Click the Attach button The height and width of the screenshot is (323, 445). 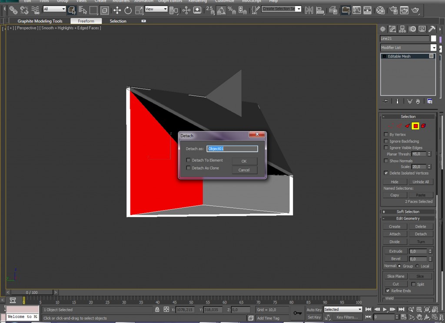click(395, 234)
